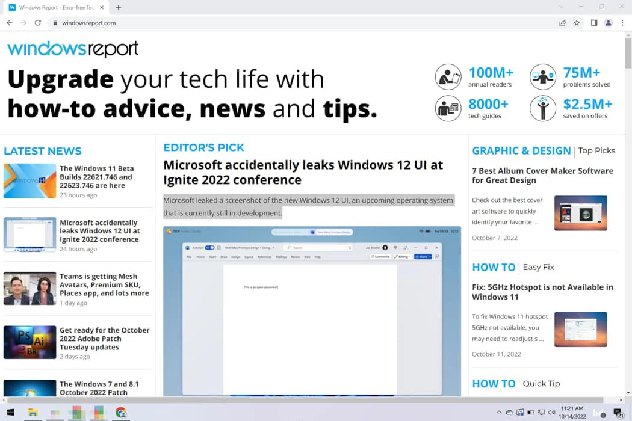Click the 5GHz hotspot article thumbnail

pyautogui.click(x=580, y=330)
